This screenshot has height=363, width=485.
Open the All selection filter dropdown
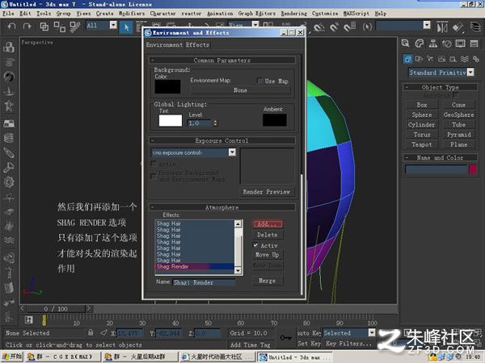[x=113, y=25]
